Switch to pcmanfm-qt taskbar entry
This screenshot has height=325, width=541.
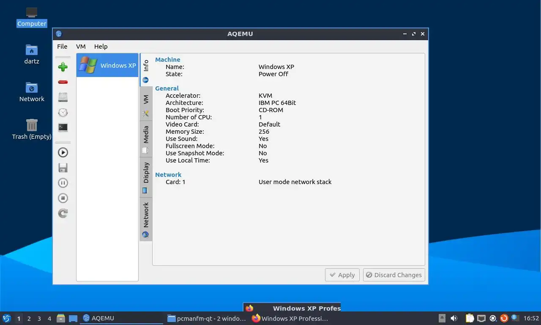pyautogui.click(x=206, y=318)
